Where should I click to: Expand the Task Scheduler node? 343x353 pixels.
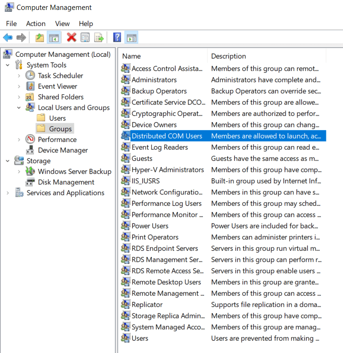pyautogui.click(x=19, y=76)
